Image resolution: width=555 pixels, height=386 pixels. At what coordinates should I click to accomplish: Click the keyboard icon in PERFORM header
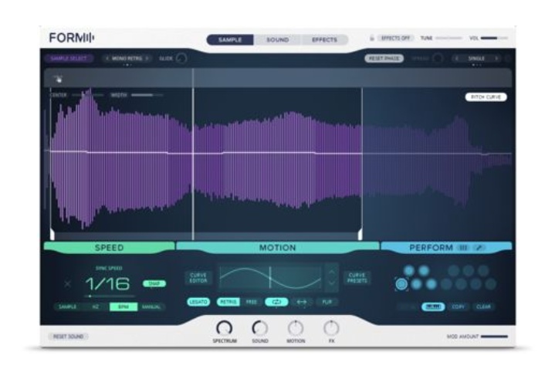pos(463,248)
